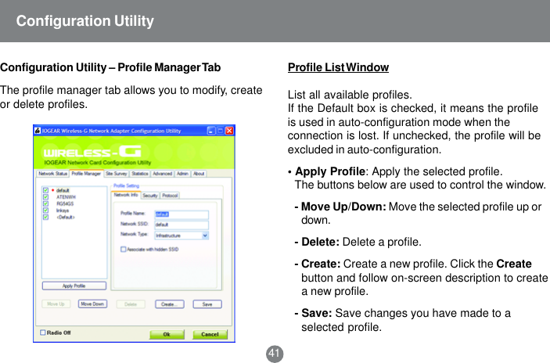Click the Create... button

170,304
